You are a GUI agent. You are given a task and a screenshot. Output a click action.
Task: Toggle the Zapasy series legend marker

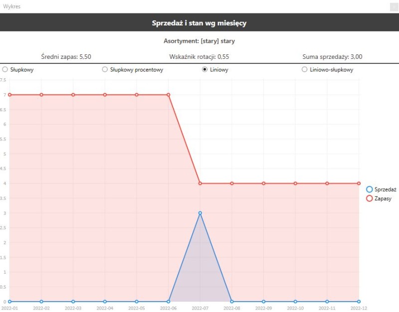[370, 198]
